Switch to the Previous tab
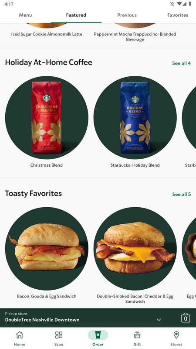Viewport: 196px width, 349px height. (x=127, y=15)
